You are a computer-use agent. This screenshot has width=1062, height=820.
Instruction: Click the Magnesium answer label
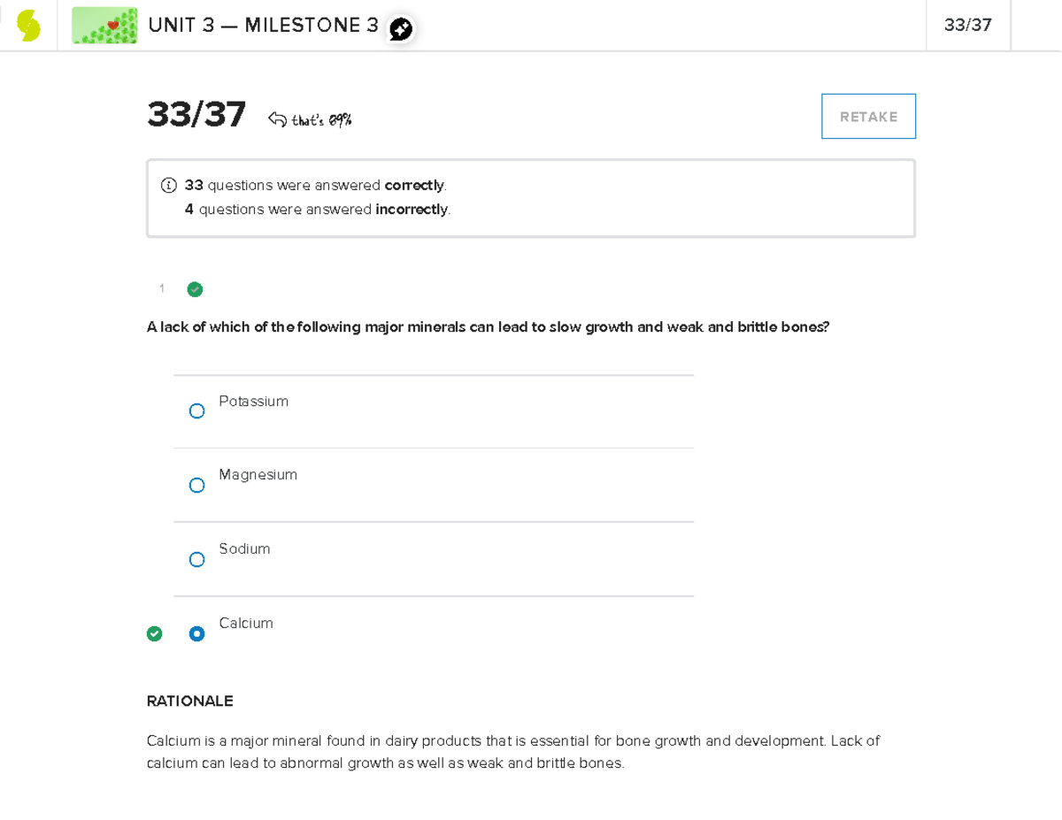pyautogui.click(x=258, y=475)
